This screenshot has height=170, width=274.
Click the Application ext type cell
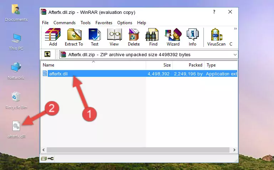point(221,74)
